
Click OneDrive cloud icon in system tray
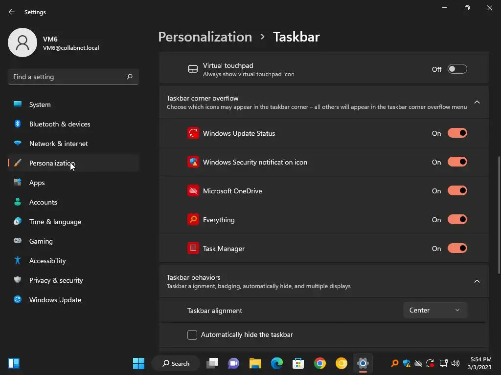click(x=418, y=363)
